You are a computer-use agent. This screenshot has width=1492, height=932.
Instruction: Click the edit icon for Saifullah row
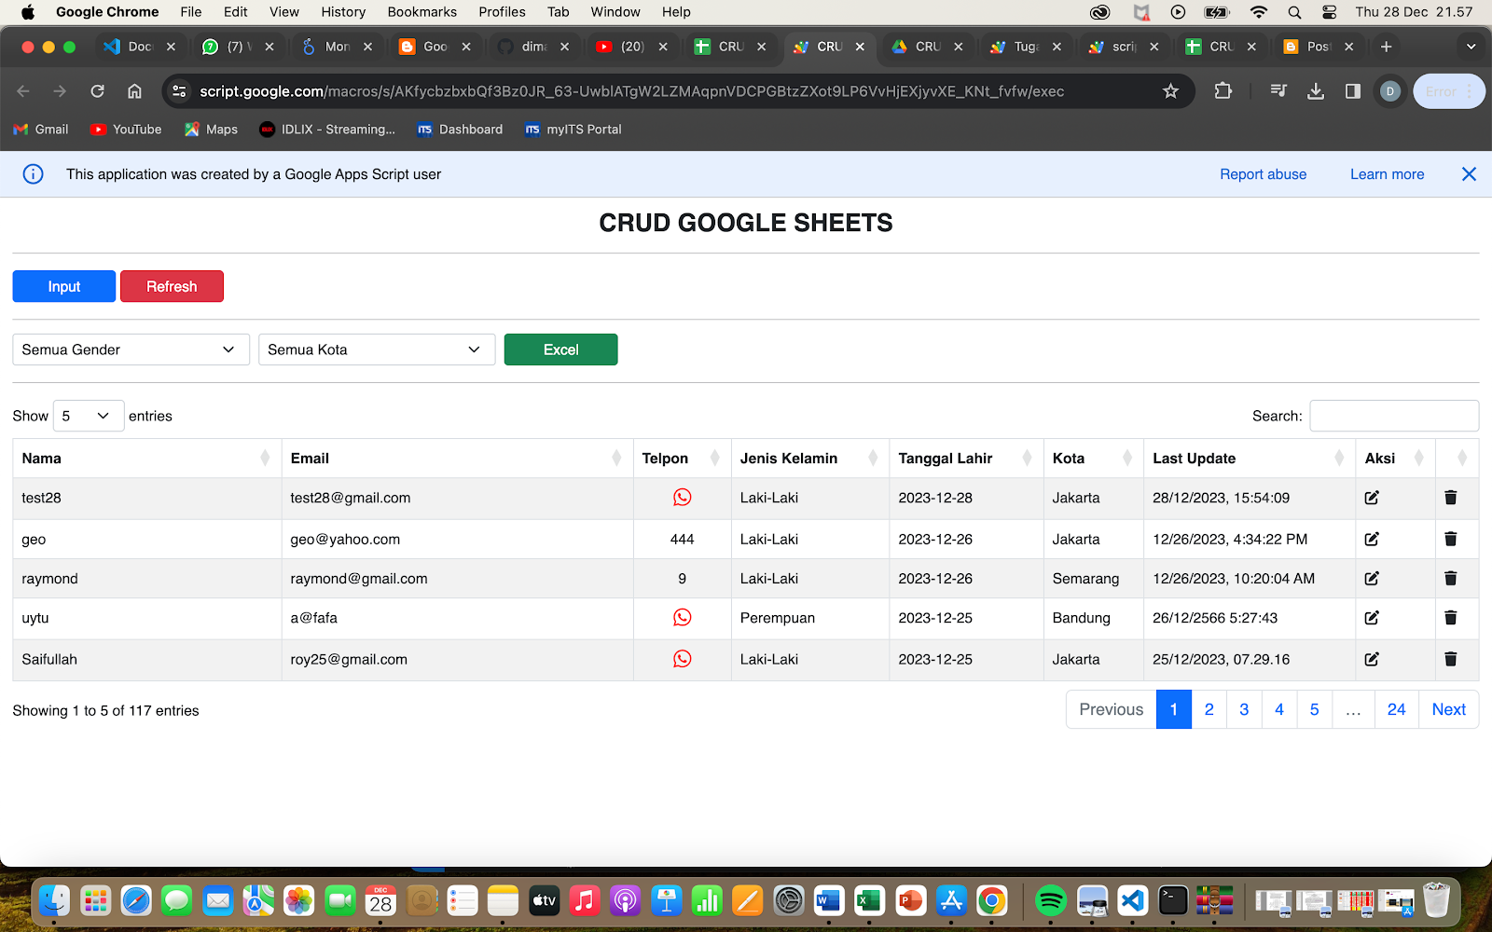point(1372,659)
